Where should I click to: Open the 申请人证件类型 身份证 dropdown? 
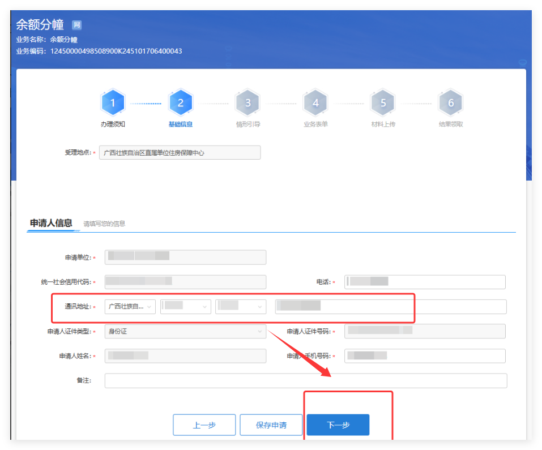click(185, 331)
